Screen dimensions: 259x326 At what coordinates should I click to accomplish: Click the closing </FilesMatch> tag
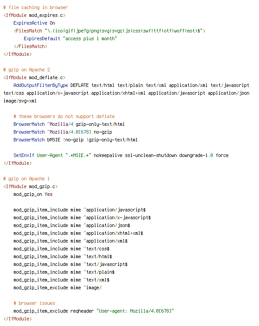(31, 46)
